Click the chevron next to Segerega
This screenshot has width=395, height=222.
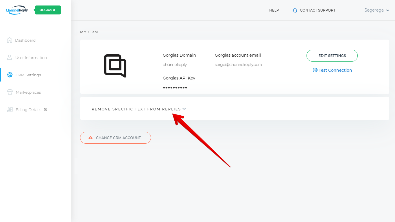[387, 10]
